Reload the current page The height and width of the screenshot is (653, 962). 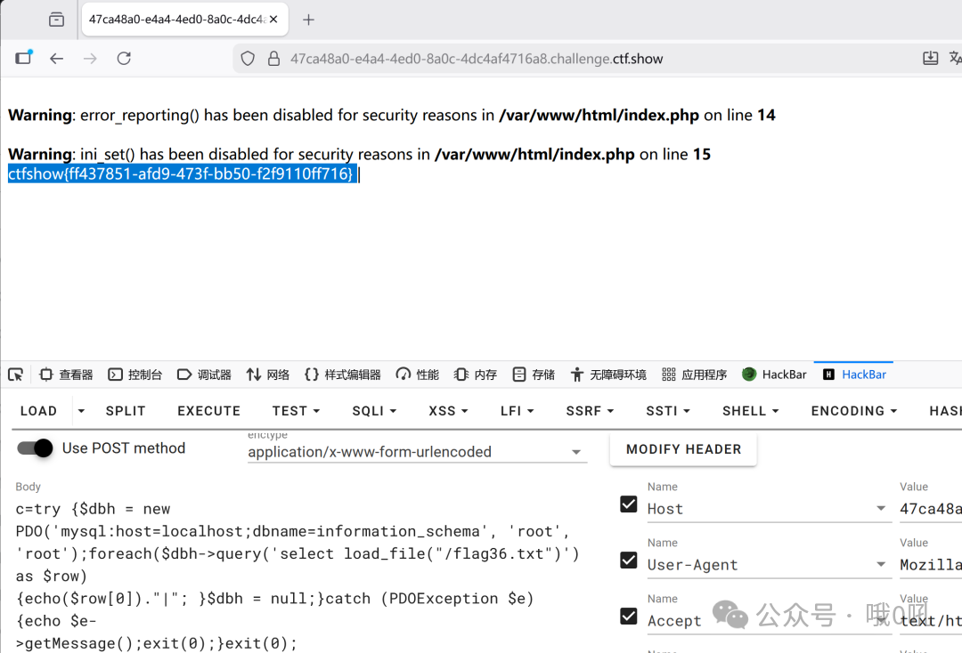click(124, 58)
